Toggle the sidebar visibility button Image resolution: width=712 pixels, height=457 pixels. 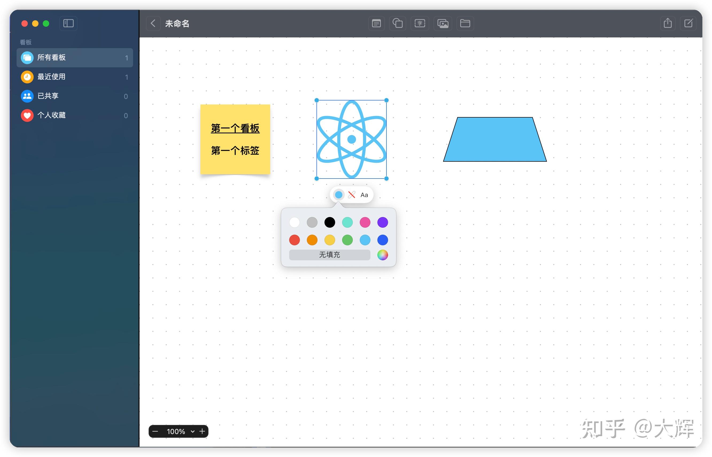click(68, 24)
